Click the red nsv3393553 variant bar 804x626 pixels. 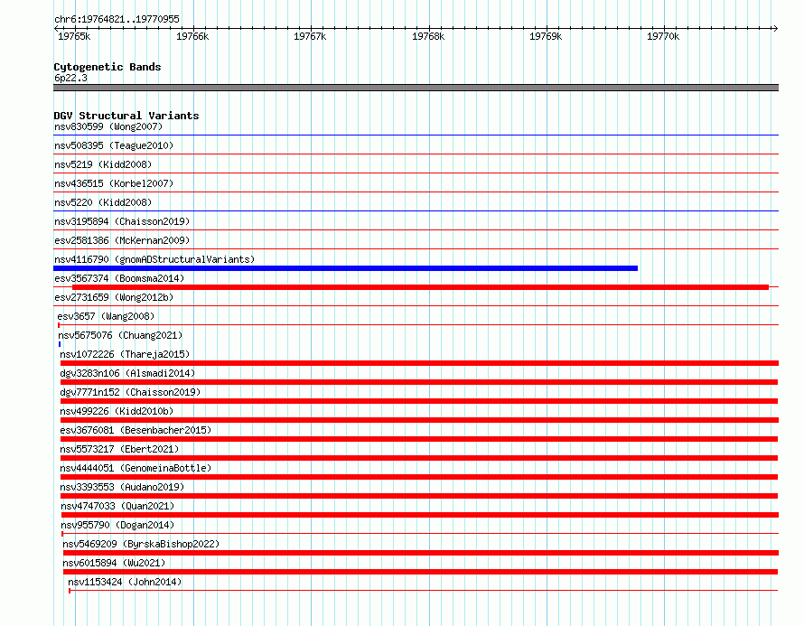pos(419,496)
